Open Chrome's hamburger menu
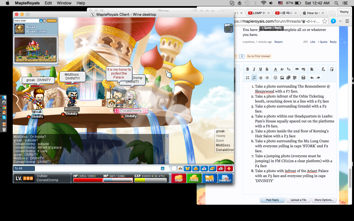 pyautogui.click(x=348, y=21)
